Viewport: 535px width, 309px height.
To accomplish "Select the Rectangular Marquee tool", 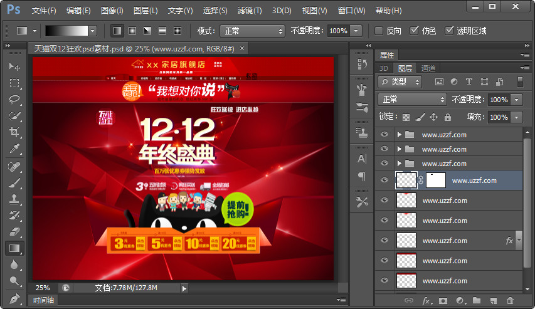I will 14,83.
